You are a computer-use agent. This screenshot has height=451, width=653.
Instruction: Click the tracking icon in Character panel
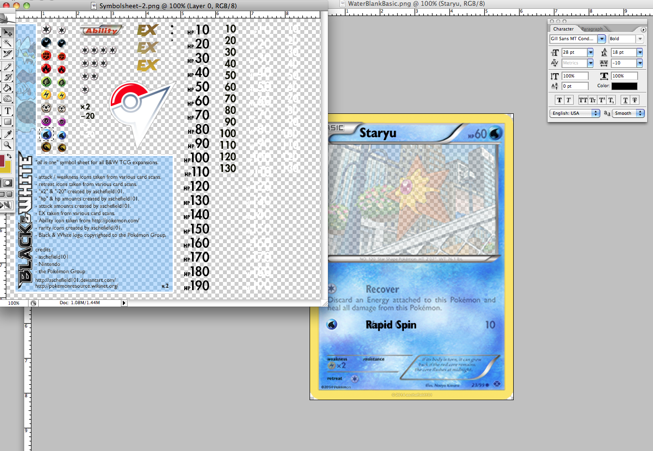coord(604,63)
